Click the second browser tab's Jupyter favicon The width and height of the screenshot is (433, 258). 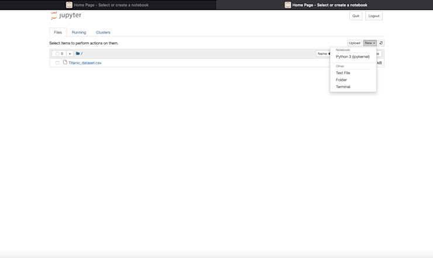(288, 5)
